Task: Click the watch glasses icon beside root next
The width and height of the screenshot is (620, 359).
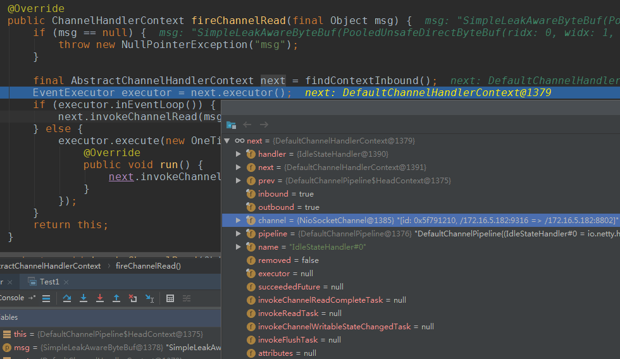Action: (240, 140)
